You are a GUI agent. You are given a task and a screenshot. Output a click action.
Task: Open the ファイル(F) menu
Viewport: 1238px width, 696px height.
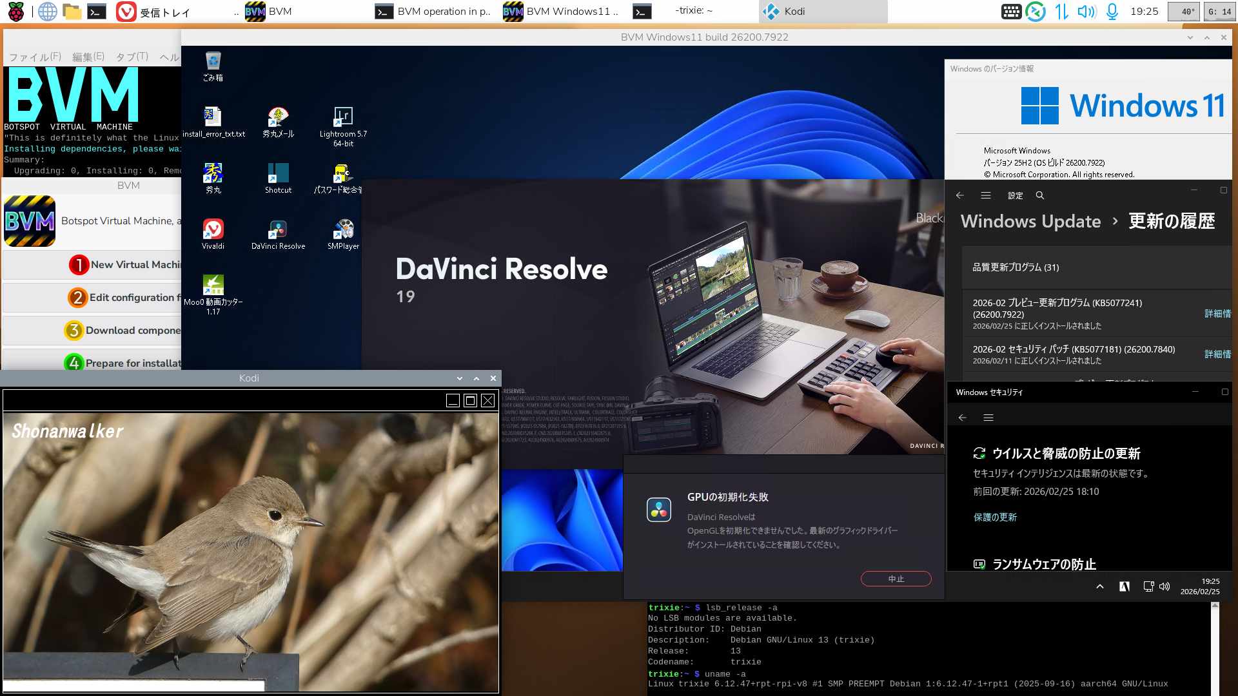pyautogui.click(x=35, y=57)
